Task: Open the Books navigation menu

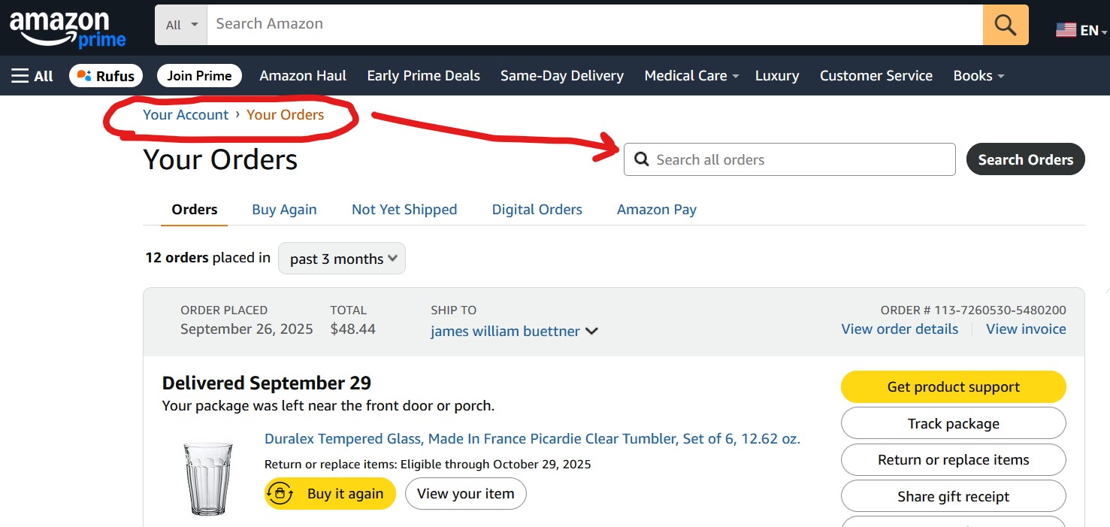Action: 978,76
